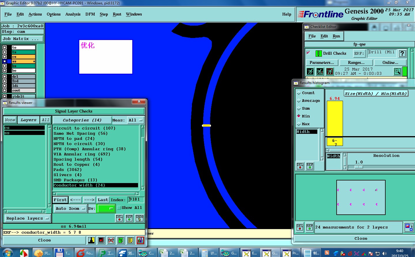Open the green Sv severity dropdown
The image size is (415, 257).
coord(106,208)
